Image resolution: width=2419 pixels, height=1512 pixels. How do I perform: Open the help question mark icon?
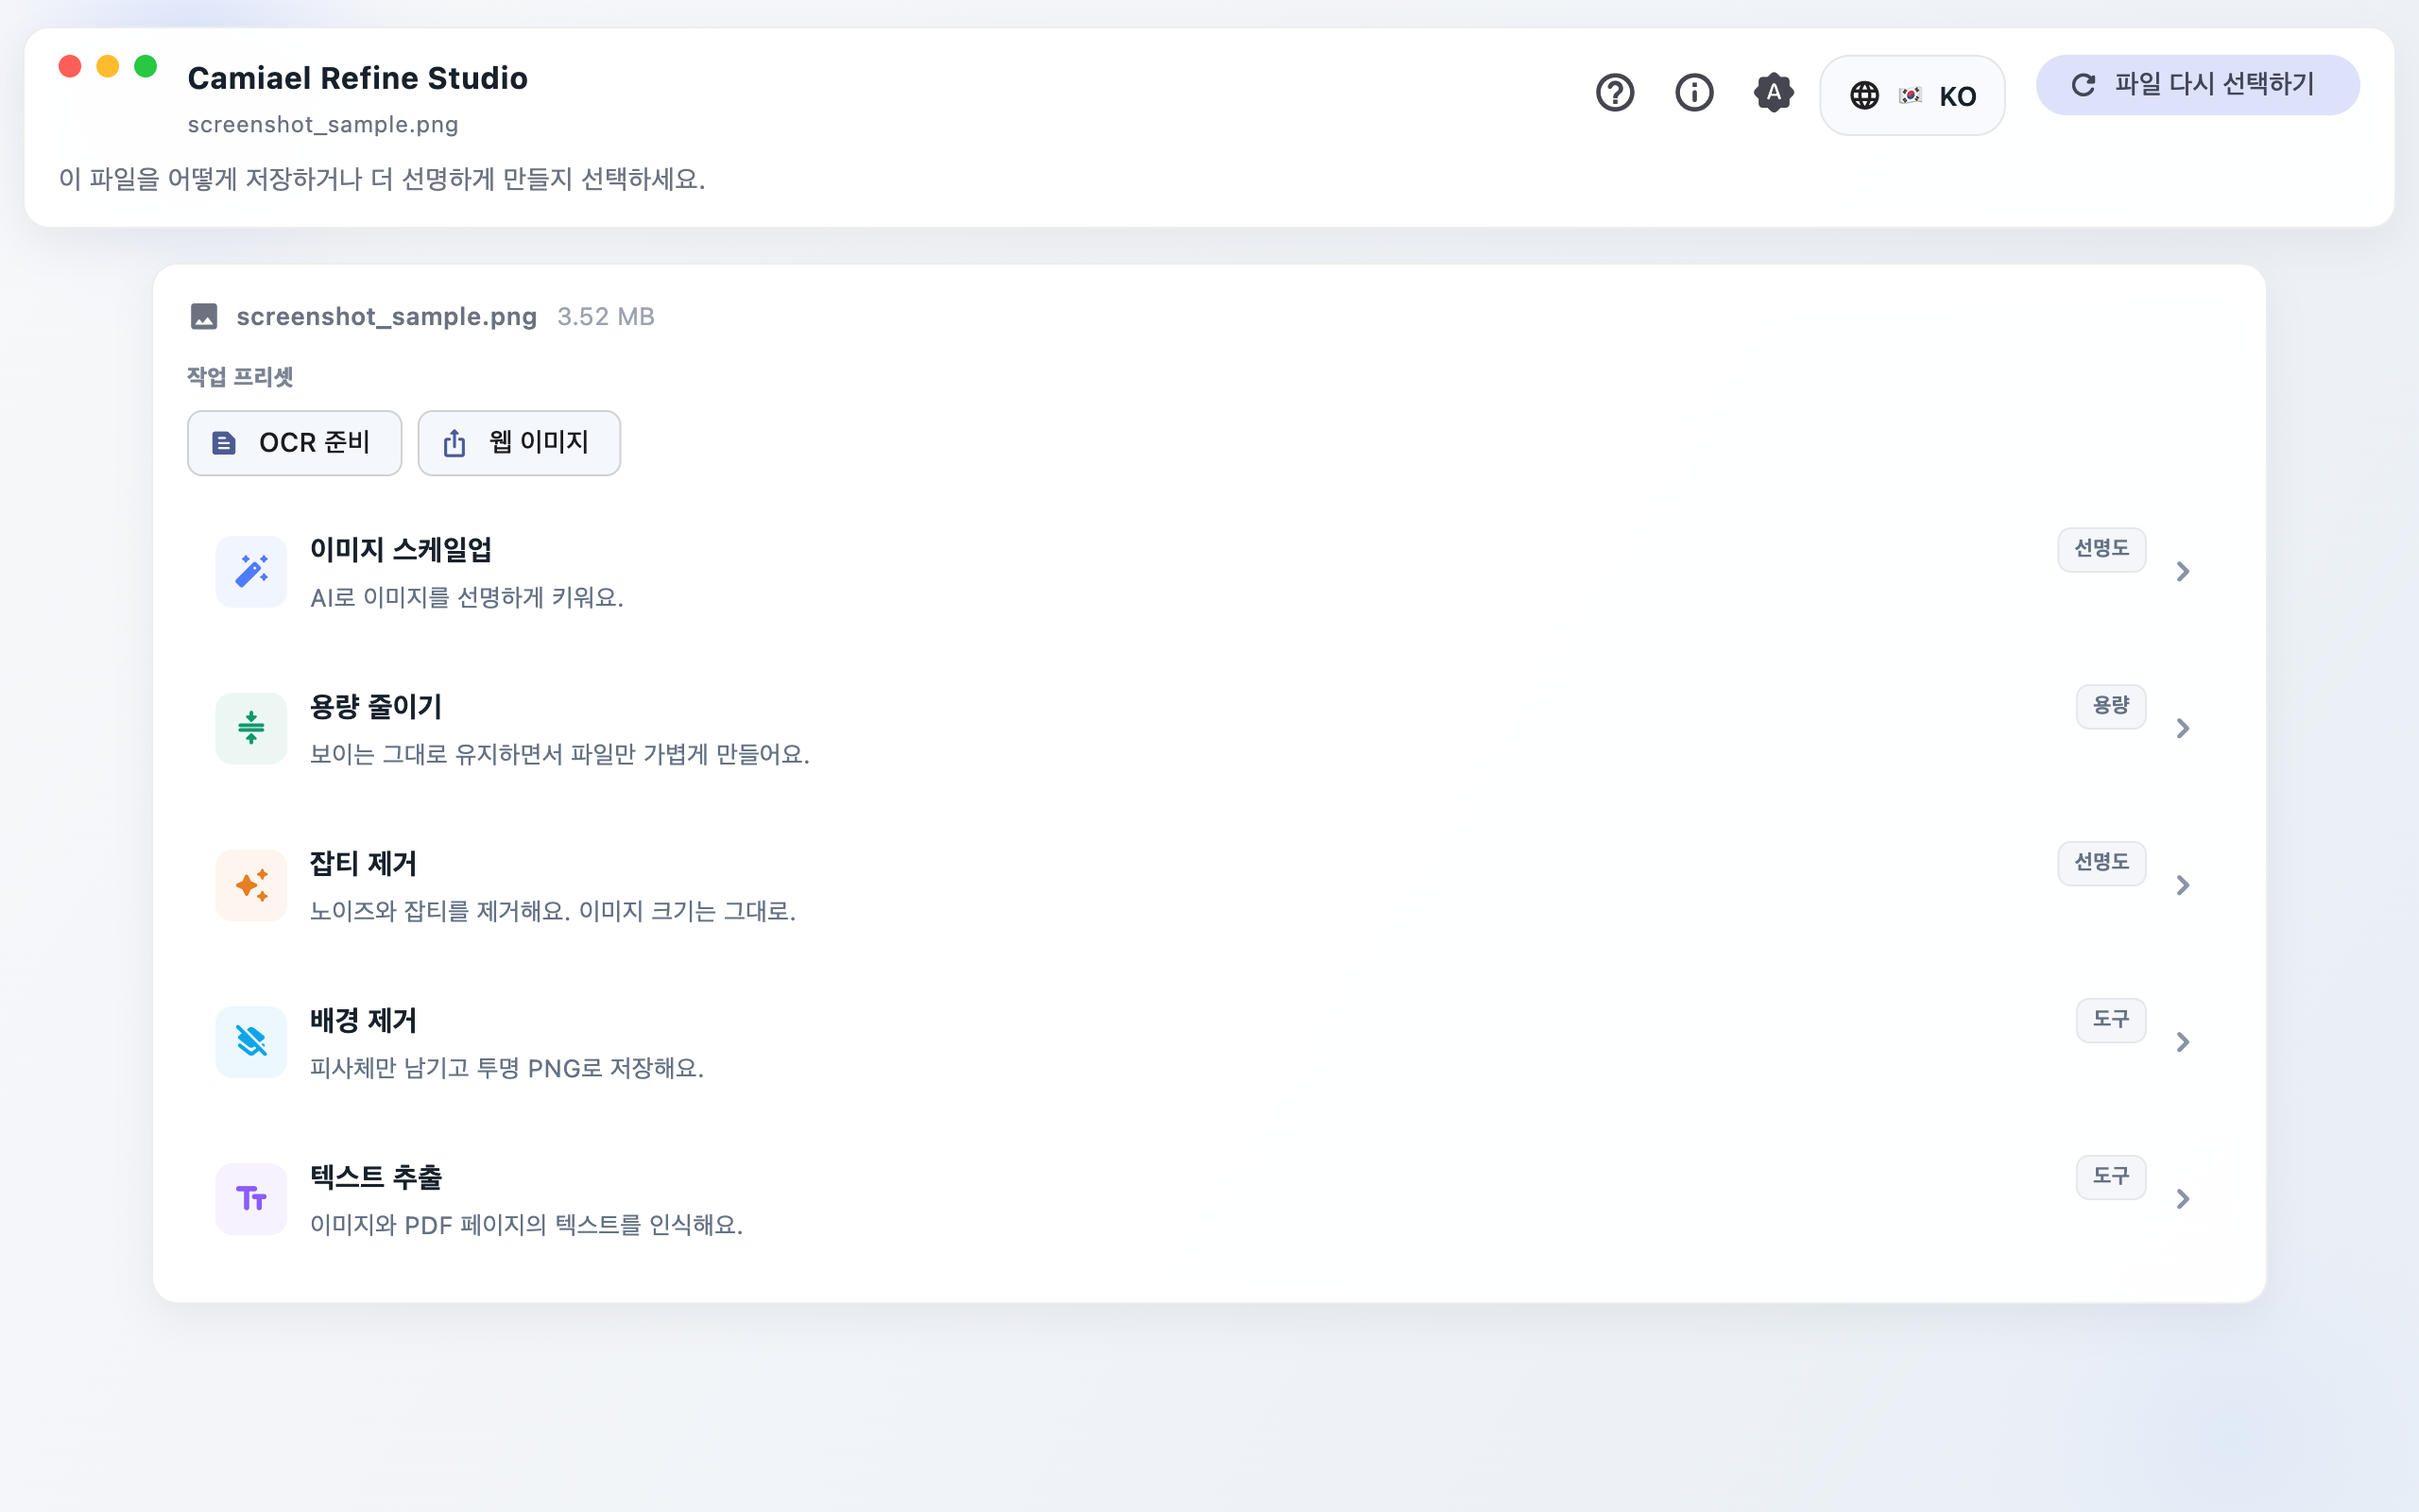point(1614,93)
